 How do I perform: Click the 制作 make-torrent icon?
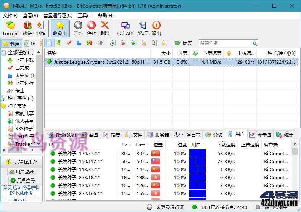[x=41, y=28]
